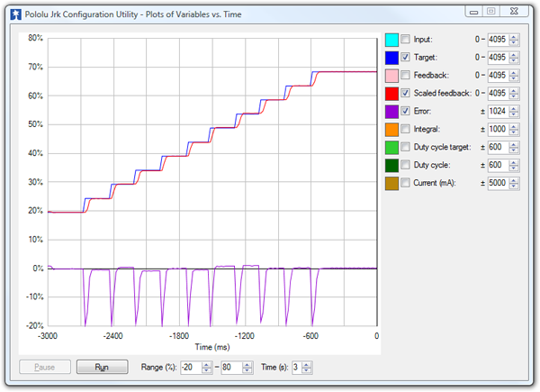This screenshot has height=392, width=540.
Task: Enable the Duty cycle target checkbox
Action: tap(405, 148)
